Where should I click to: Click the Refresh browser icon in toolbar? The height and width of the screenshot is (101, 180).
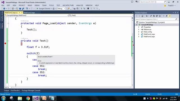[x=53, y=9]
